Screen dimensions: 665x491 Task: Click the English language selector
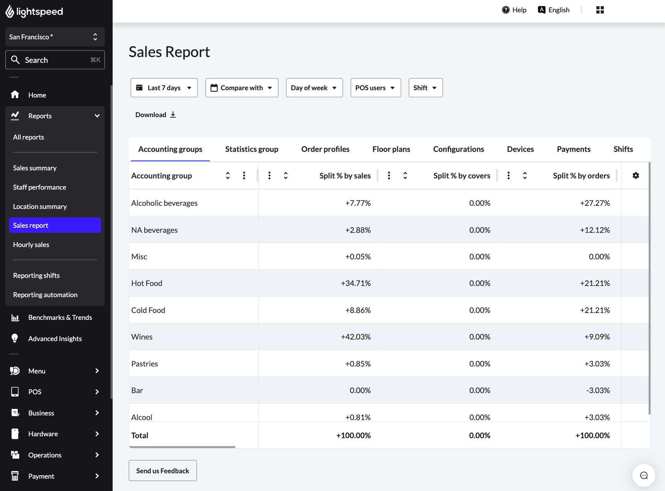coord(554,10)
